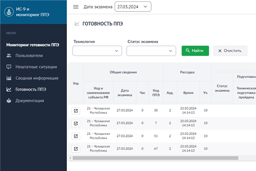Open row action icon for ППЭ 7
The image size is (256, 171).
coord(76,123)
